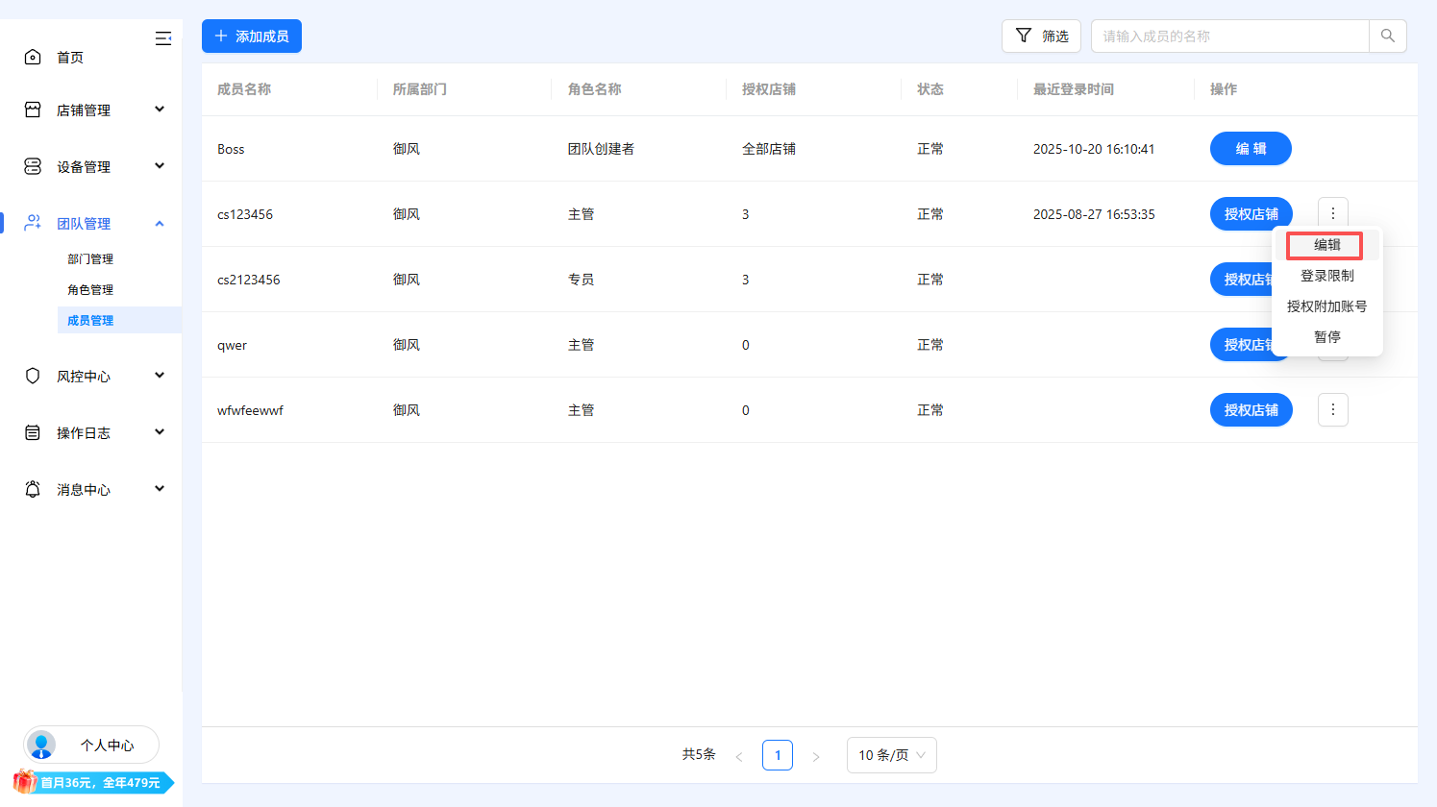Expand the 店铺管理 menu chevron

(160, 109)
